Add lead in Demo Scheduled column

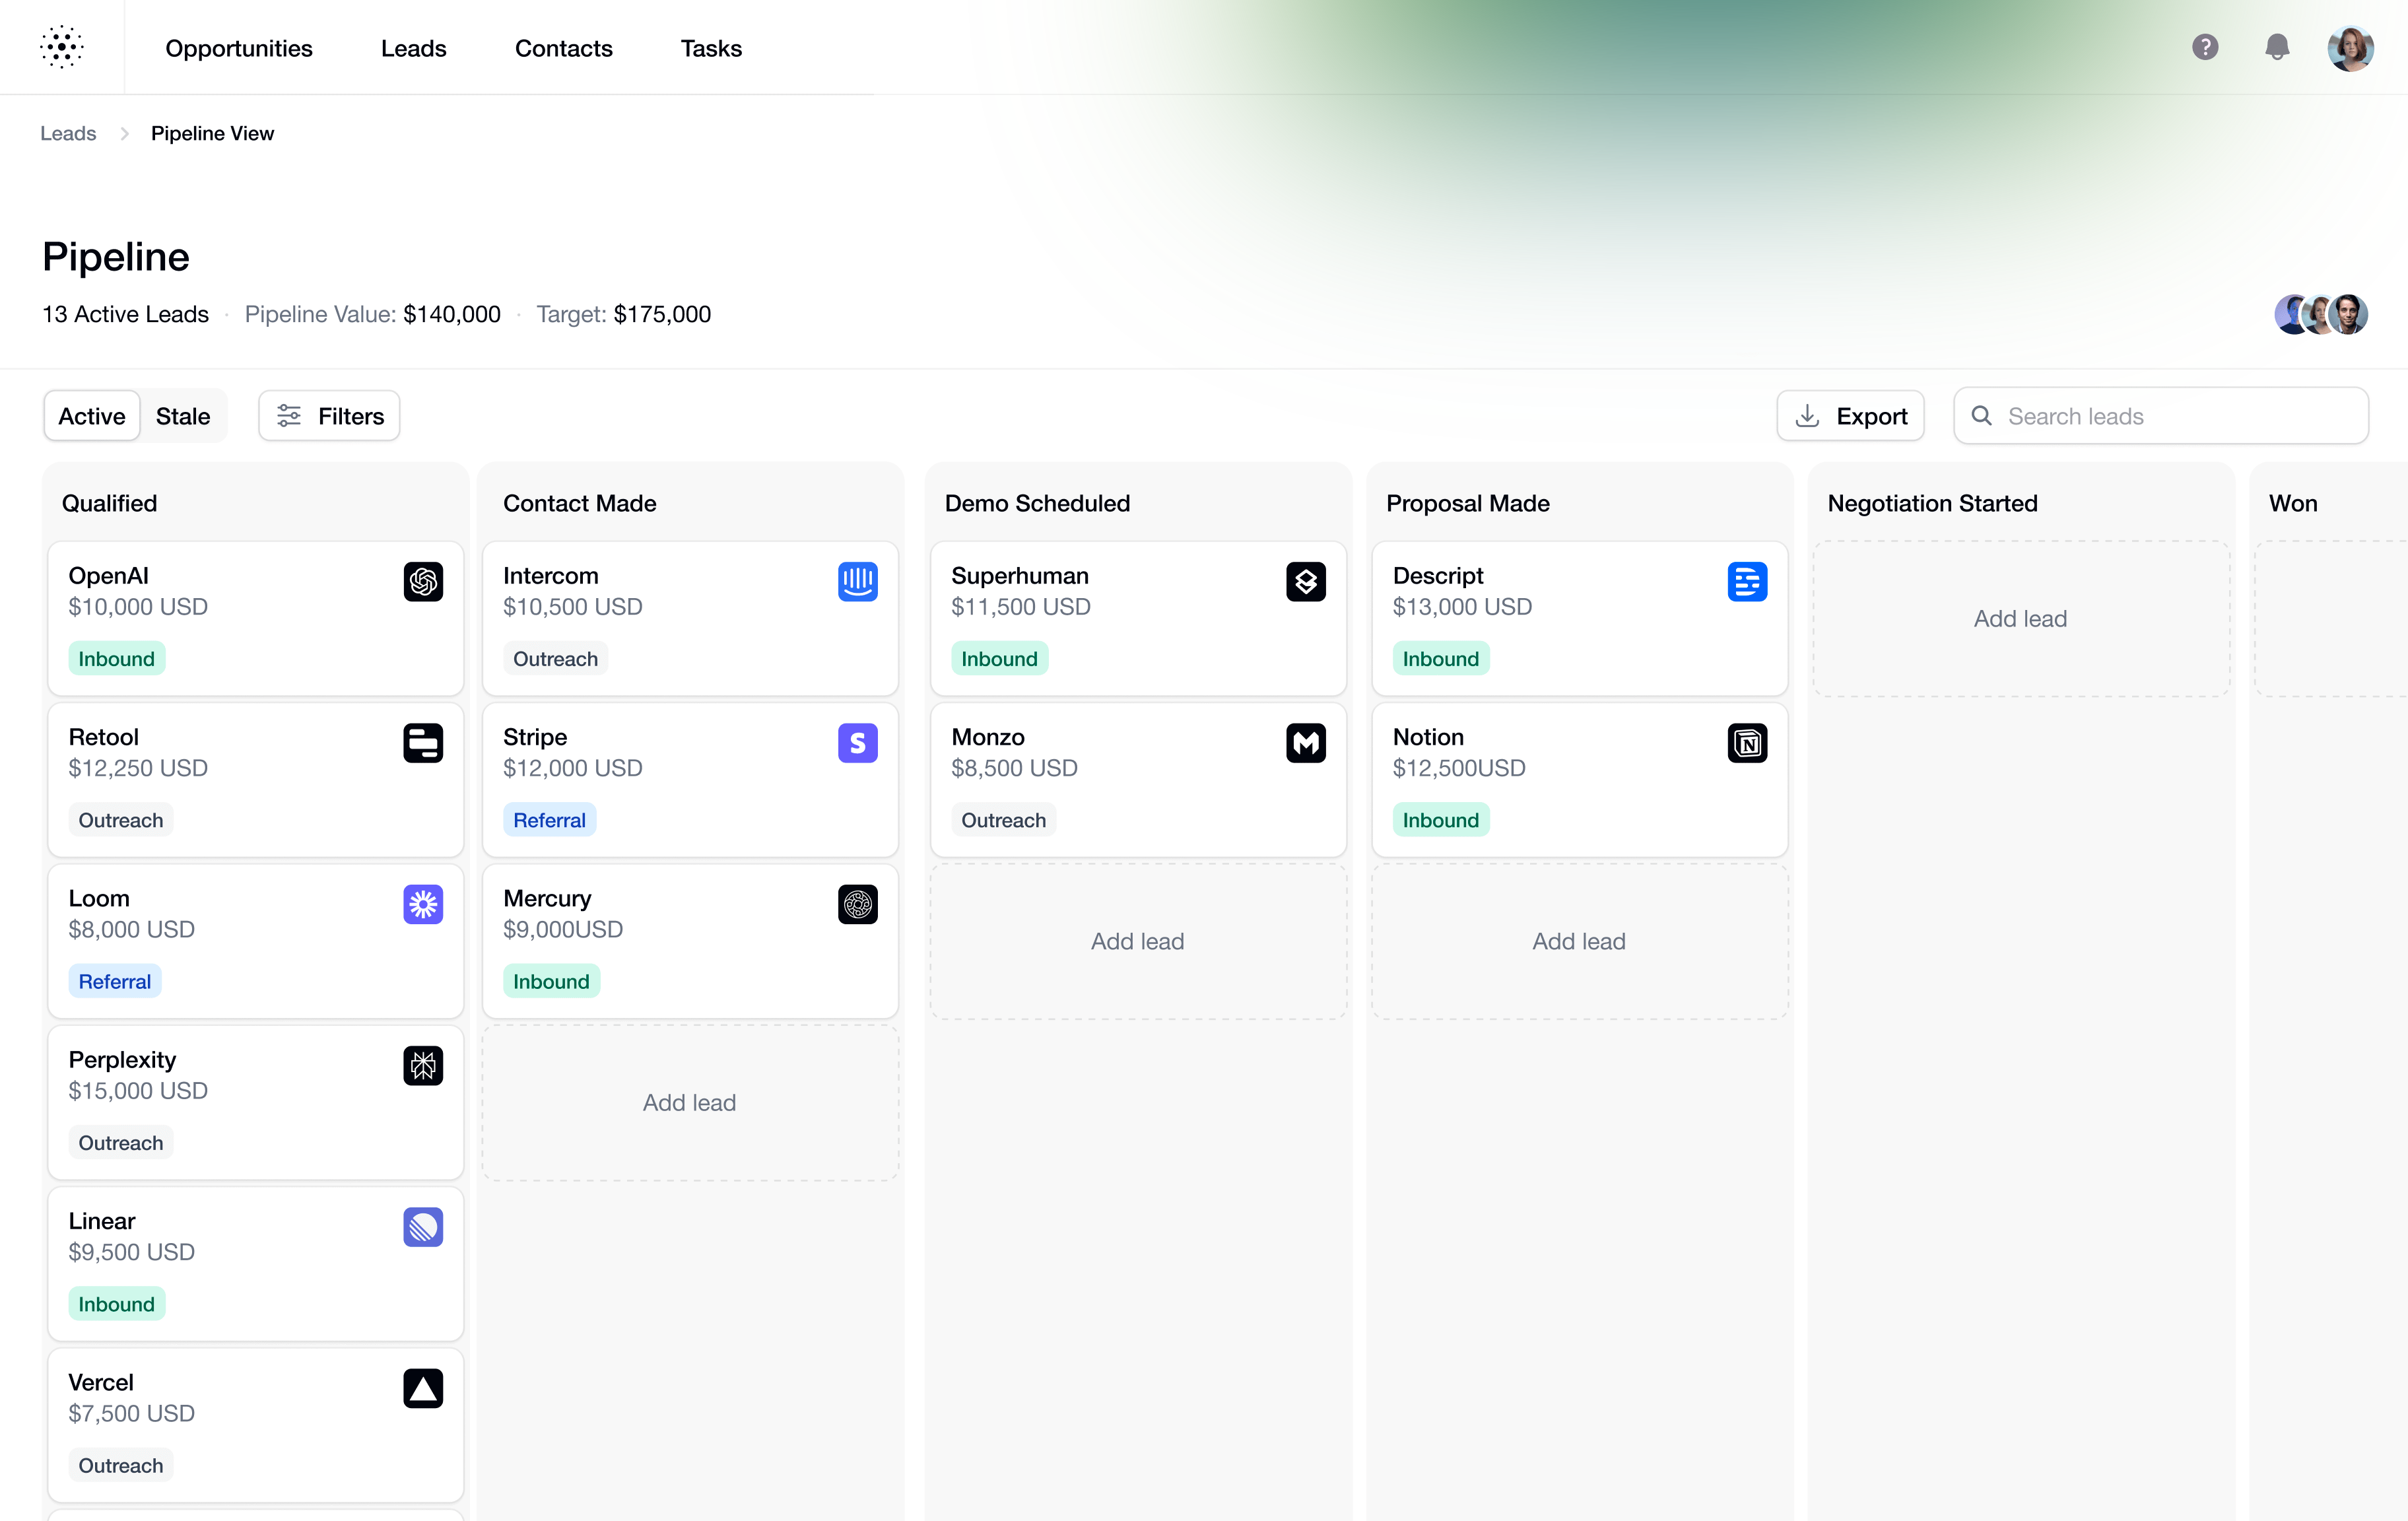(x=1138, y=941)
